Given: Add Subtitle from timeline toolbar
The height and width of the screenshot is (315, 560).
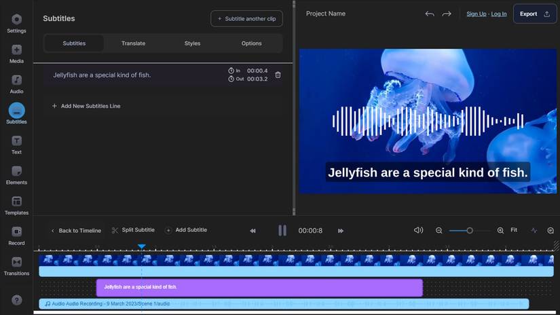Looking at the screenshot, I should (186, 230).
